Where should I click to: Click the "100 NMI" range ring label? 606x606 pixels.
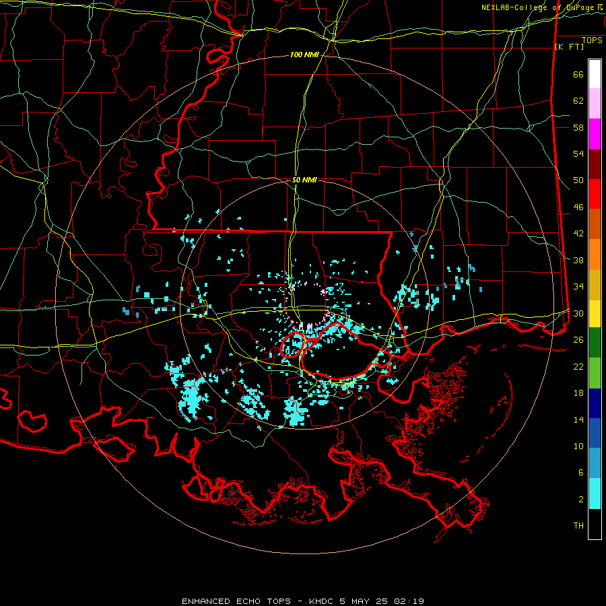[x=304, y=55]
